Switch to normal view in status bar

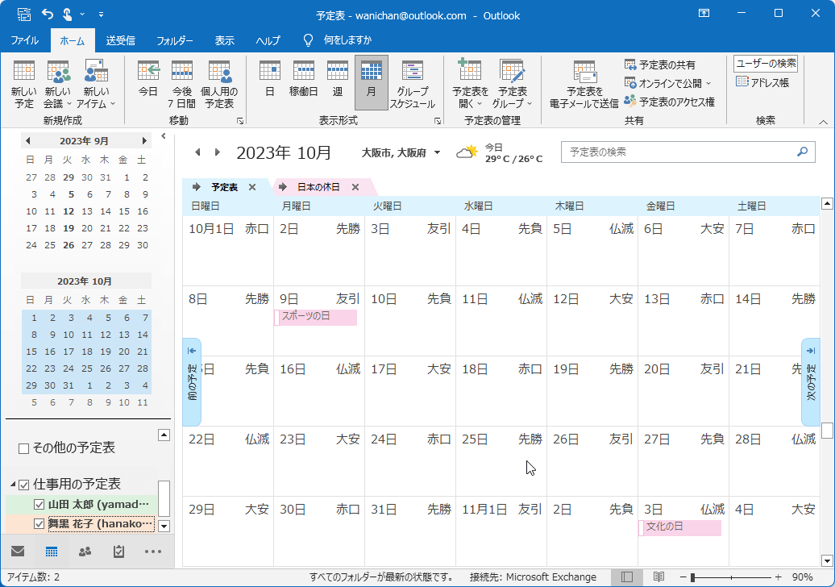coord(627,577)
